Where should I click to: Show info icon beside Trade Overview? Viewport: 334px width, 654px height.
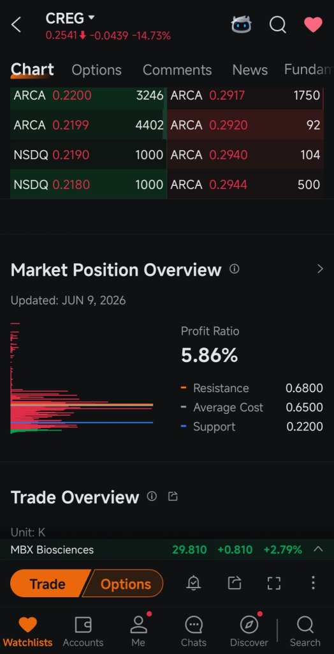[152, 496]
